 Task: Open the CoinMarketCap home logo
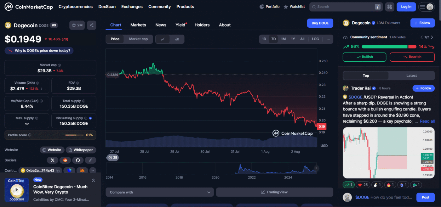coord(29,7)
